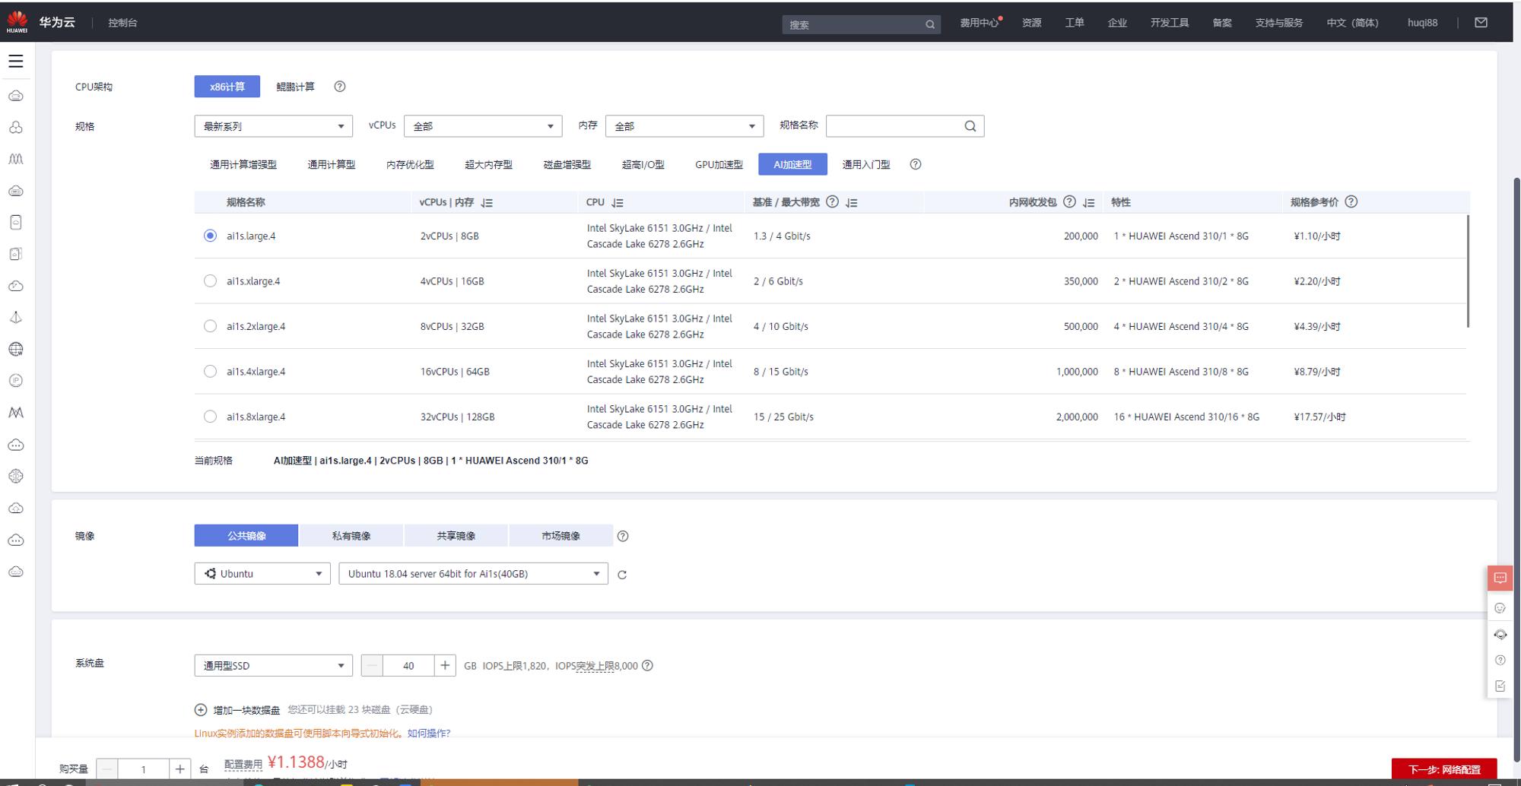Open the vCPUs 全部 filter dropdown
The width and height of the screenshot is (1521, 786).
(x=483, y=126)
